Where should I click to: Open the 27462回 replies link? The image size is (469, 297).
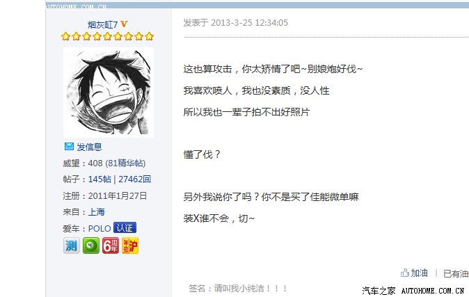[134, 179]
